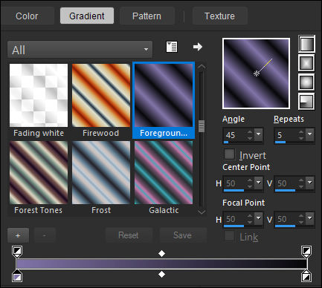Toggle the Link checkbox

[229, 236]
